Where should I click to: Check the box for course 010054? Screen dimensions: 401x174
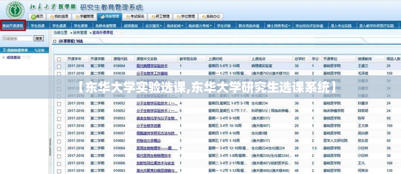tap(59, 126)
